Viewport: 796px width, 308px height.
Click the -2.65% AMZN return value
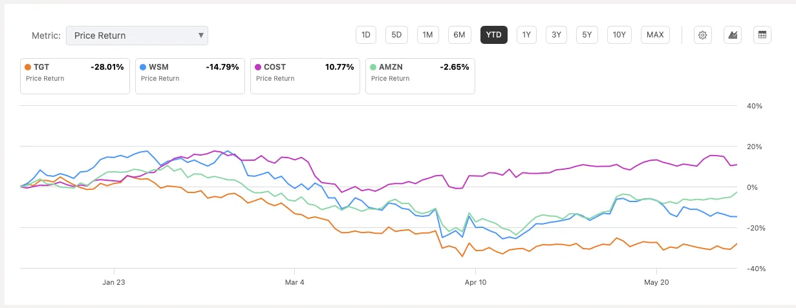pos(456,67)
